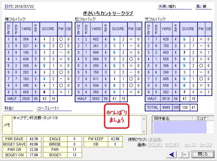Click the コースレート field
This screenshot has width=217, height=161.
pyautogui.click(x=54, y=108)
